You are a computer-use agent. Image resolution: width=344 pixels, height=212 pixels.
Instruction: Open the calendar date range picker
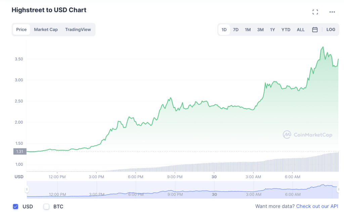(x=315, y=30)
